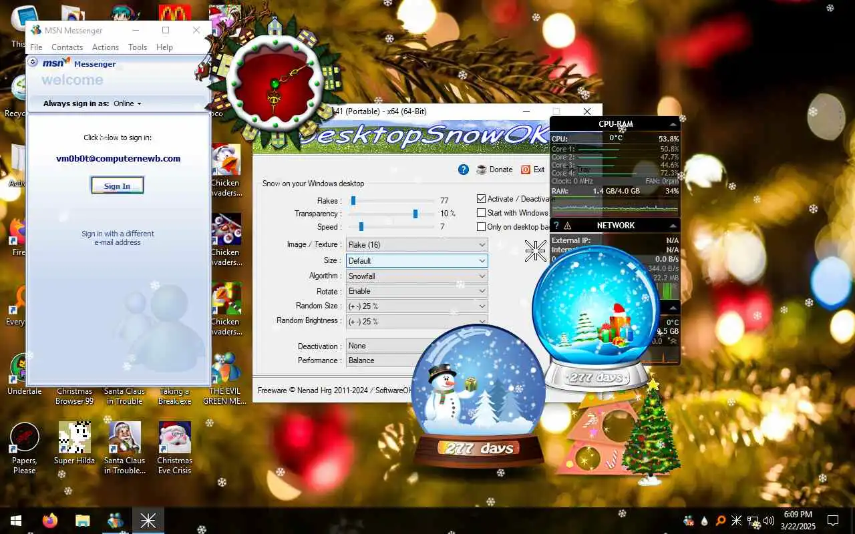Click the gift-box snow globe widget

tap(596, 318)
